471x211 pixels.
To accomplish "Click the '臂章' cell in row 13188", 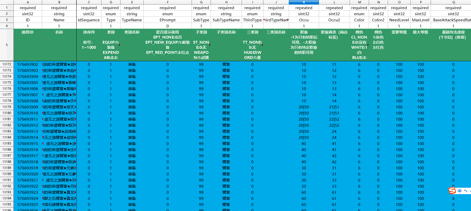I will tap(226, 162).
